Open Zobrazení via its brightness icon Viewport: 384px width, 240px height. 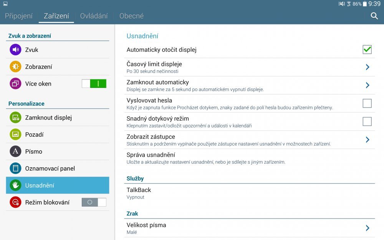coord(15,67)
